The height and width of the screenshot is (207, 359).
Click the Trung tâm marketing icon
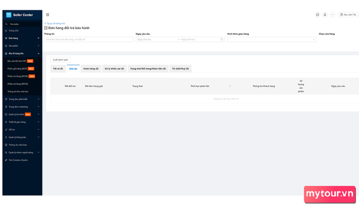(6, 107)
